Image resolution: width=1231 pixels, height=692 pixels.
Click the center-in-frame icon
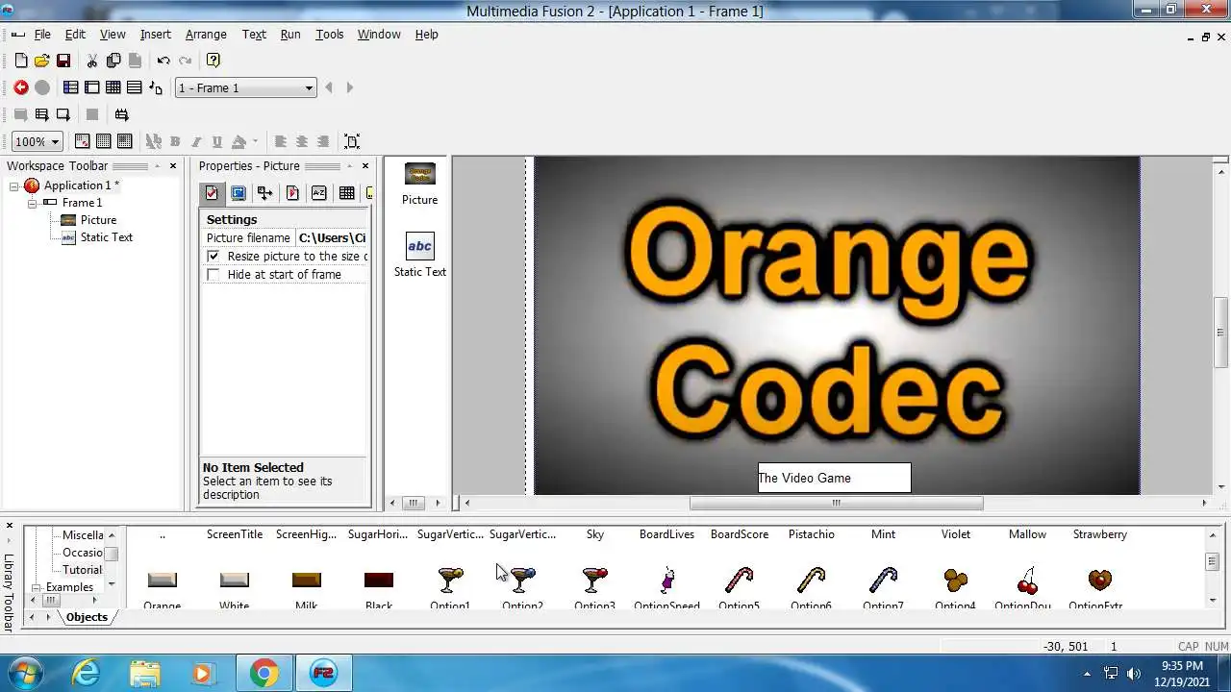tap(352, 141)
